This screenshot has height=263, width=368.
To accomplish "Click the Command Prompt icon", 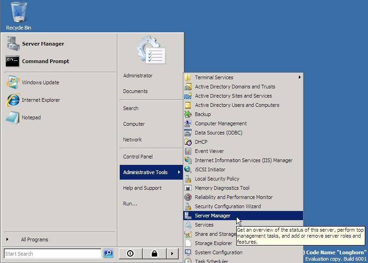I will pos(12,61).
